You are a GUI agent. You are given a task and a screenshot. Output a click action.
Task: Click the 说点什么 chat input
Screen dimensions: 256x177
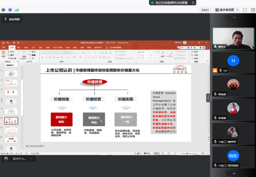19,159
